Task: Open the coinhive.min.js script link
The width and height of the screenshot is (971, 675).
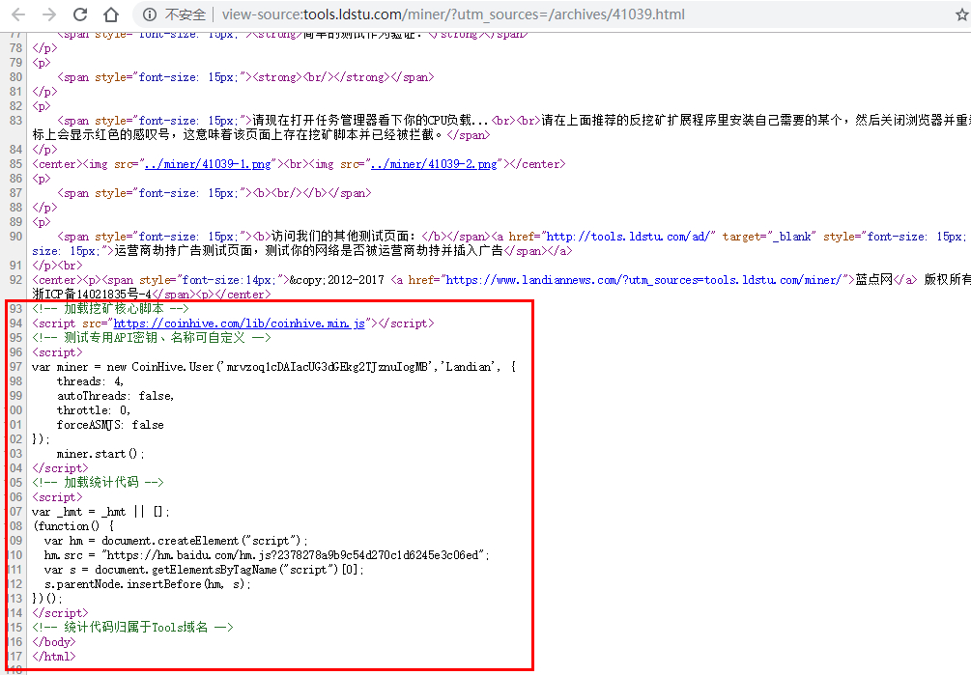Action: click(x=239, y=323)
